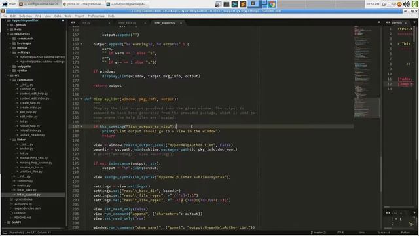Click the git branch indicator in the status bar
This screenshot has height=236, width=419.
pyautogui.click(x=318, y=233)
